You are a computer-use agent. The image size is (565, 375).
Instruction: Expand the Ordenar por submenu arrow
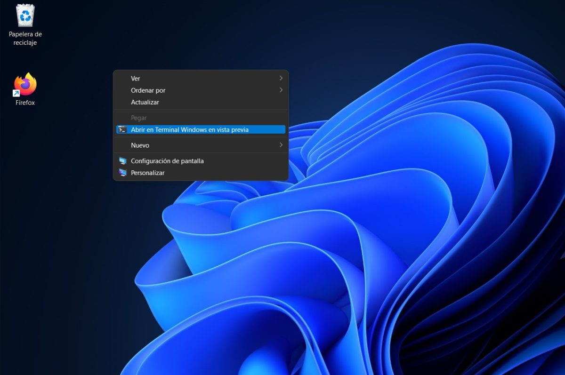point(281,90)
